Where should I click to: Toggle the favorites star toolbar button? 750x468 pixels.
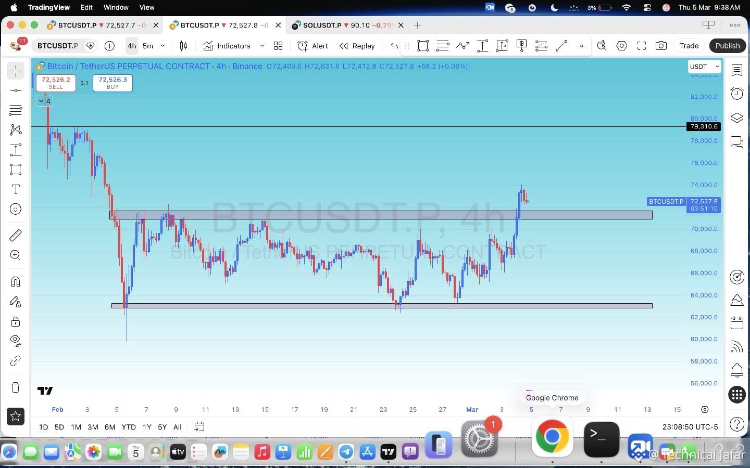(x=16, y=416)
